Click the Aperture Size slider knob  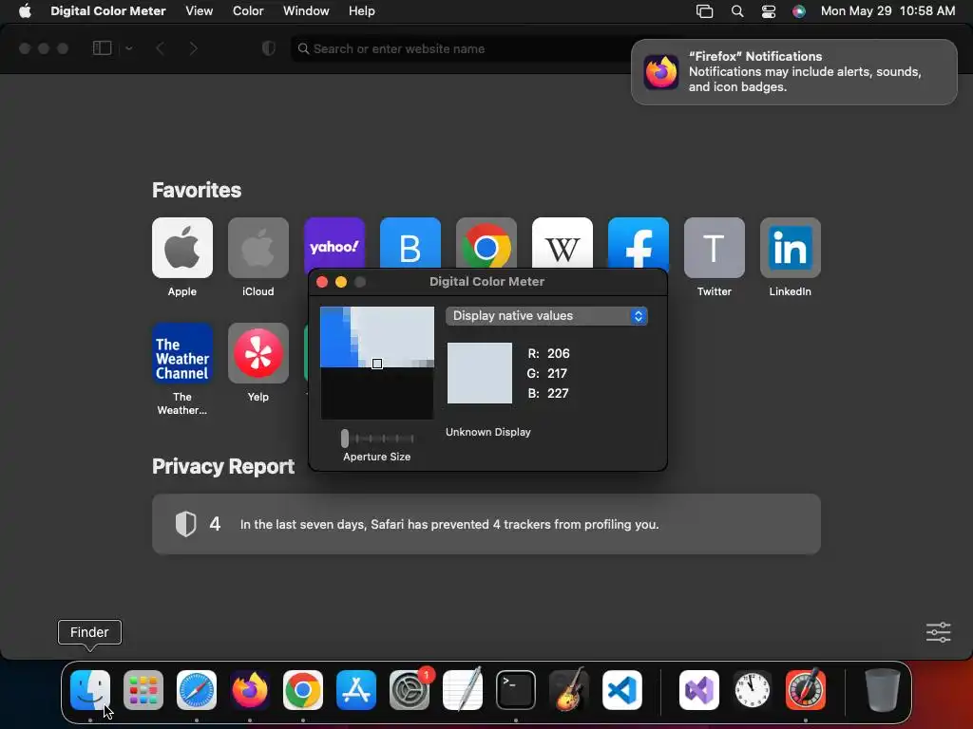(344, 439)
